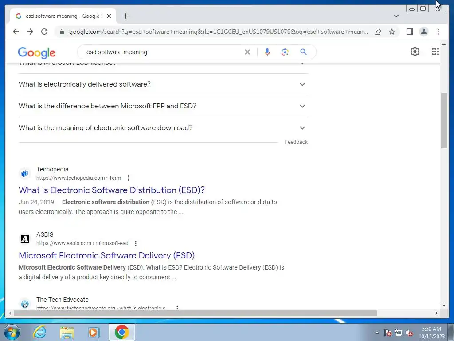Open Chrome three-dot menu
Screen dimensions: 454x341
click(438, 32)
